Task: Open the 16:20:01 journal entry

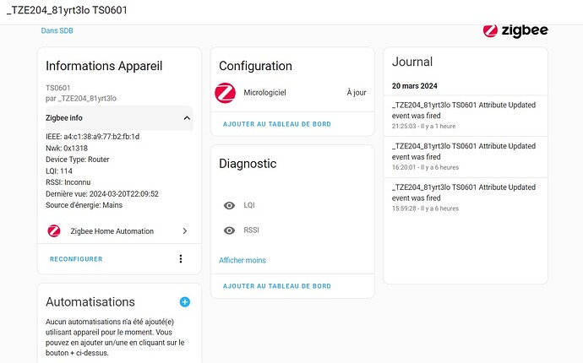Action: click(x=465, y=156)
